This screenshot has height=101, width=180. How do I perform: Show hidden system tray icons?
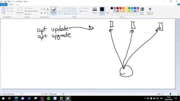coord(145,98)
